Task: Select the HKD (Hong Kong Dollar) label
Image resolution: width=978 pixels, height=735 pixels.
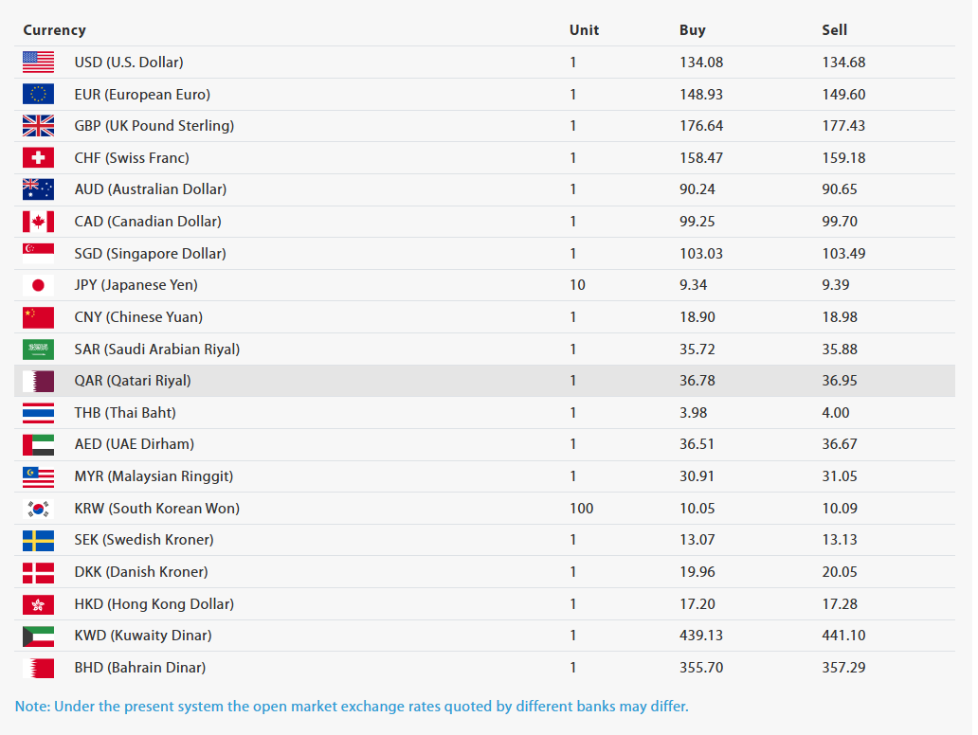Action: click(154, 604)
